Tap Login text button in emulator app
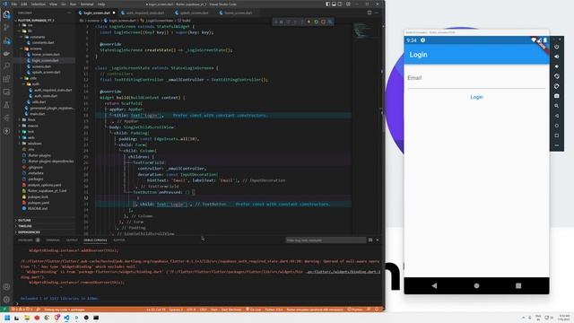574x323 pixels. 476,97
